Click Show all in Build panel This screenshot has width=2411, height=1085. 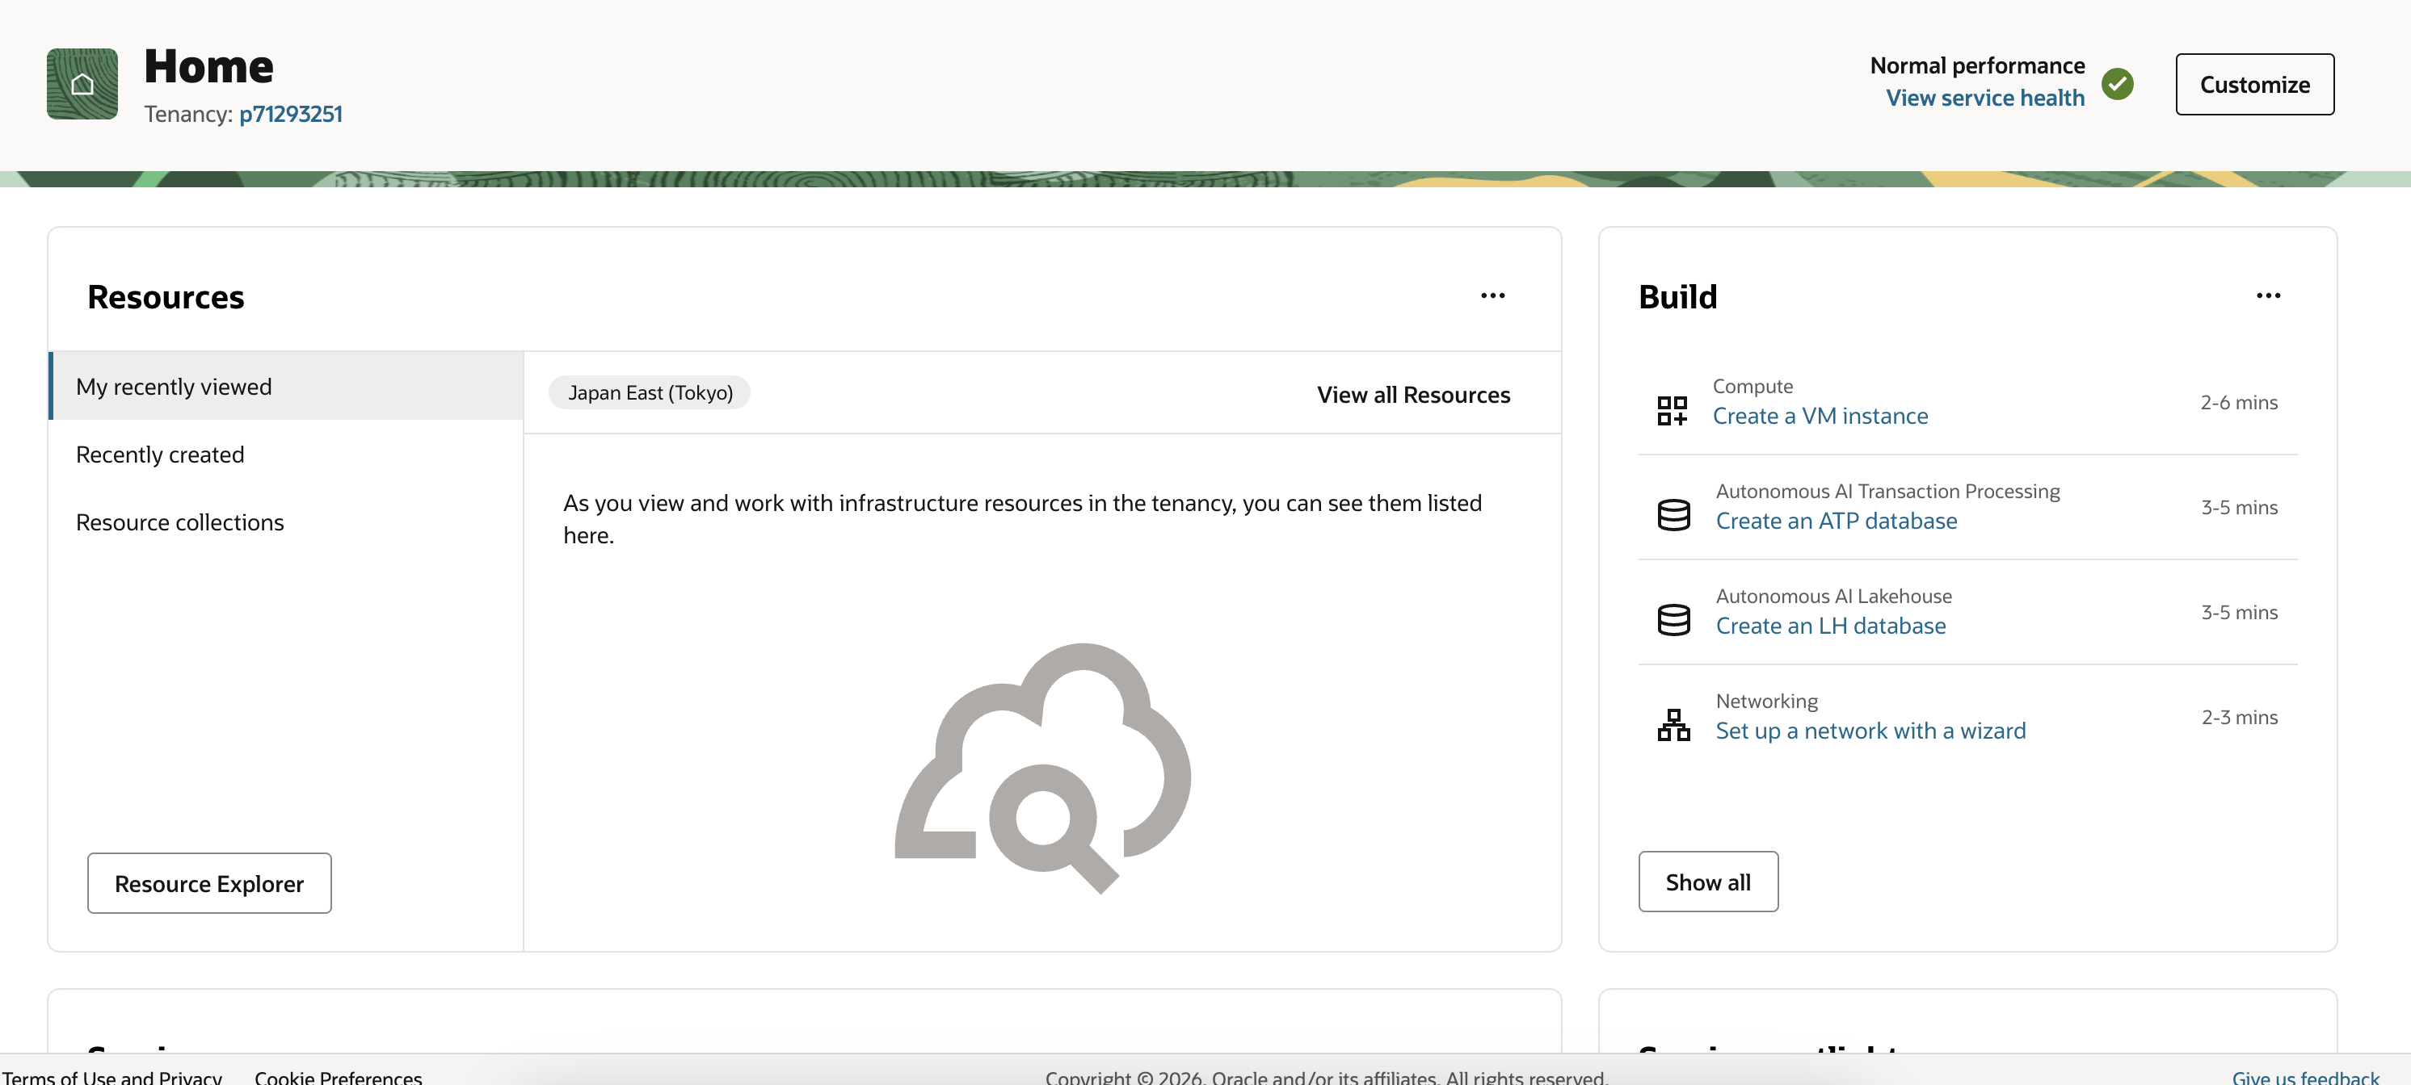tap(1707, 882)
